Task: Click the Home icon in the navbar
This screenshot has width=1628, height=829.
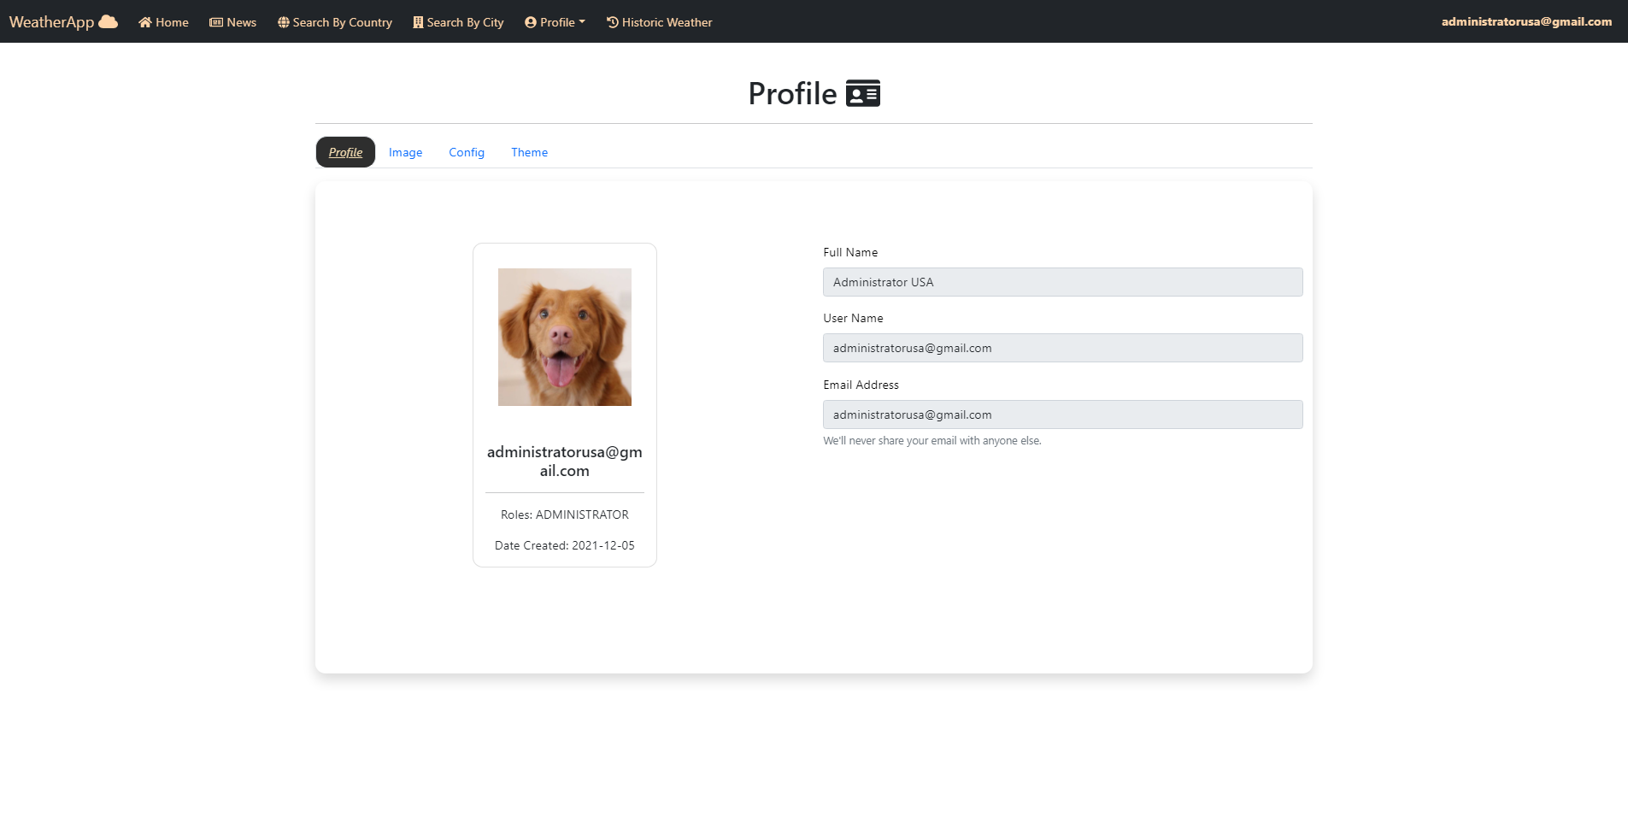Action: pyautogui.click(x=145, y=22)
